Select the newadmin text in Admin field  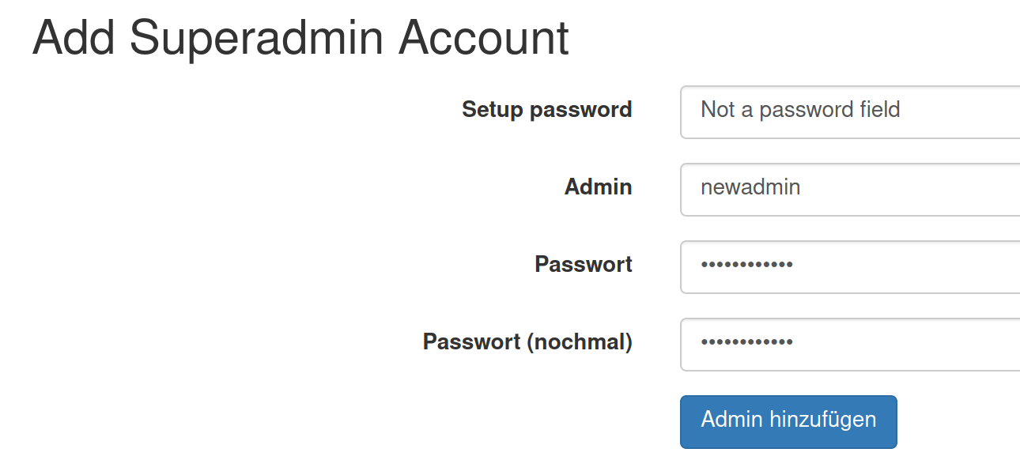pos(750,188)
